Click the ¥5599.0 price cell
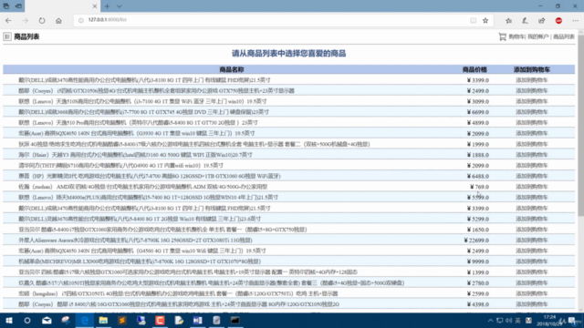 478,198
